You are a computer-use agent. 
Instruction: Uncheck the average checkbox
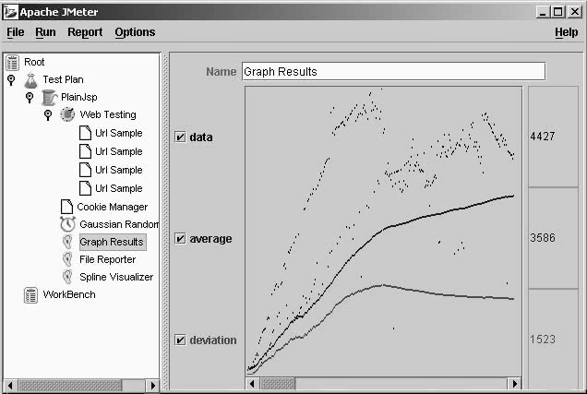180,238
